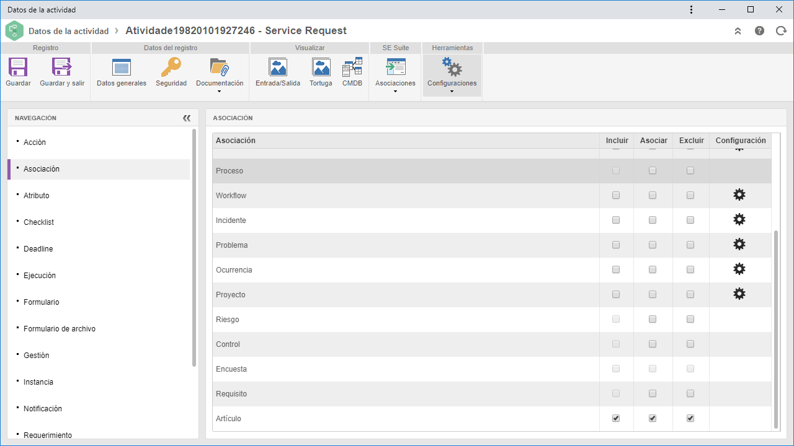This screenshot has height=446, width=794.
Task: Click the association table vertical scrollbar
Action: (x=776, y=328)
